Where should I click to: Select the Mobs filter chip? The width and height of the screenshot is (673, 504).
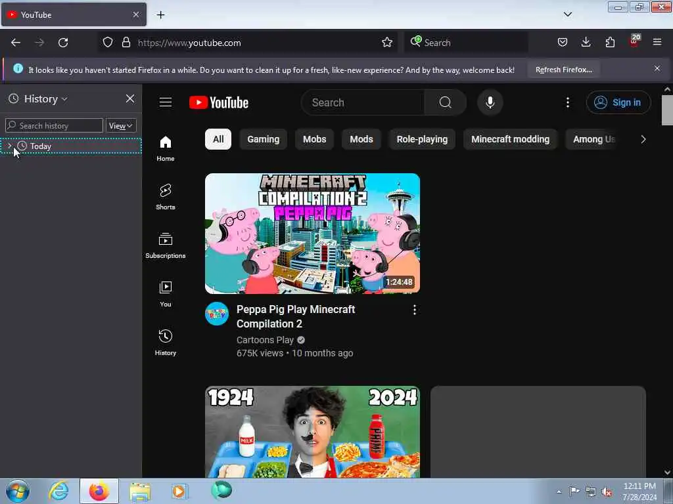coord(315,139)
